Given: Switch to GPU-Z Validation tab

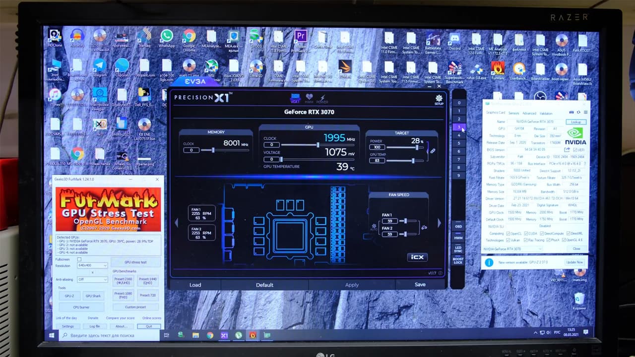Looking at the screenshot, I should pos(546,113).
